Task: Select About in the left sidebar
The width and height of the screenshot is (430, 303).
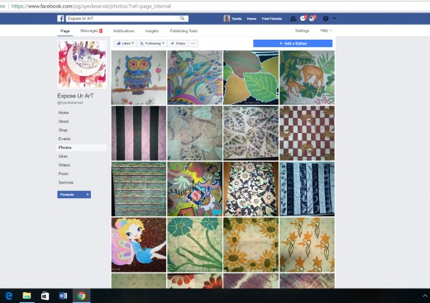Action: pyautogui.click(x=64, y=121)
